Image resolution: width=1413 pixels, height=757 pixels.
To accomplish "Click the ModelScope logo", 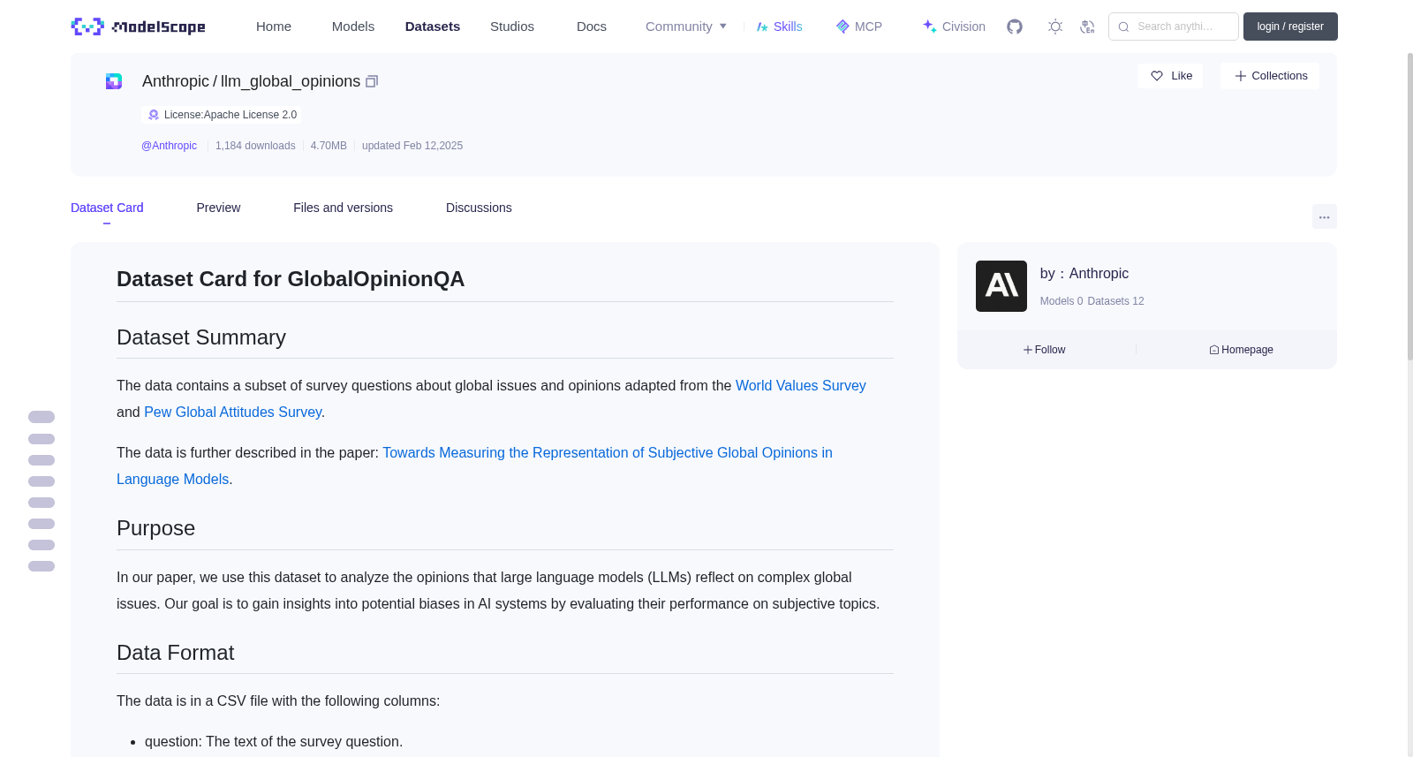I will pyautogui.click(x=139, y=26).
